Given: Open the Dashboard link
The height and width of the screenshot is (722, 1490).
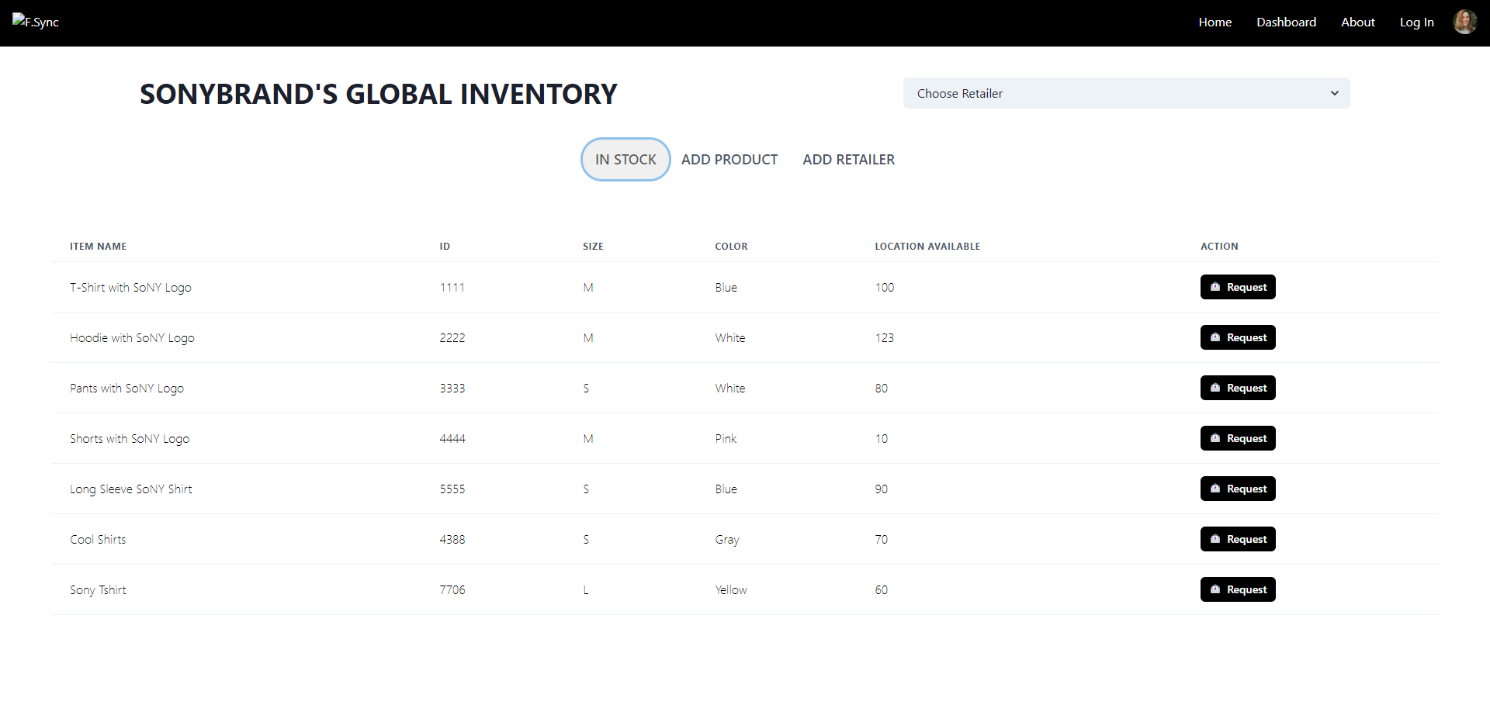Looking at the screenshot, I should (1286, 22).
